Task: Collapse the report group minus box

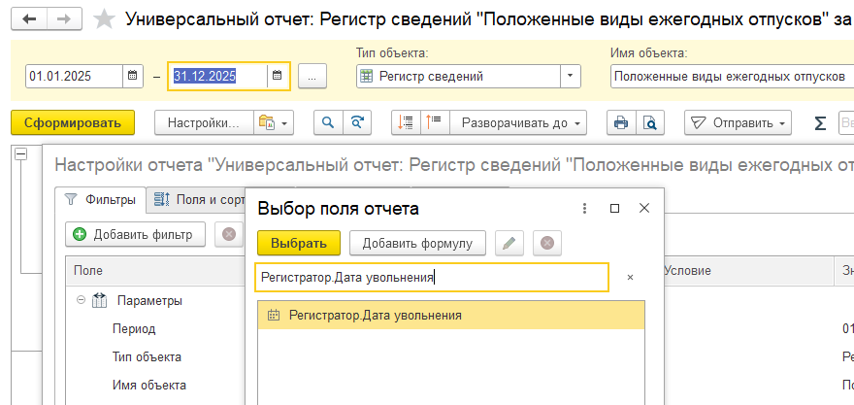Action: click(x=20, y=154)
